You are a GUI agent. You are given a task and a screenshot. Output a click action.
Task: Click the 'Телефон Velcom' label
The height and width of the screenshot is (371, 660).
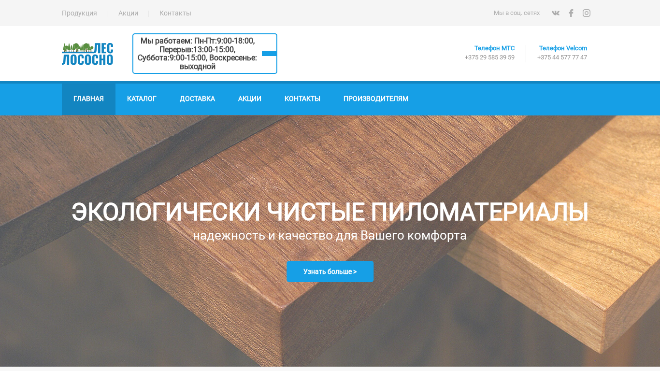(563, 48)
